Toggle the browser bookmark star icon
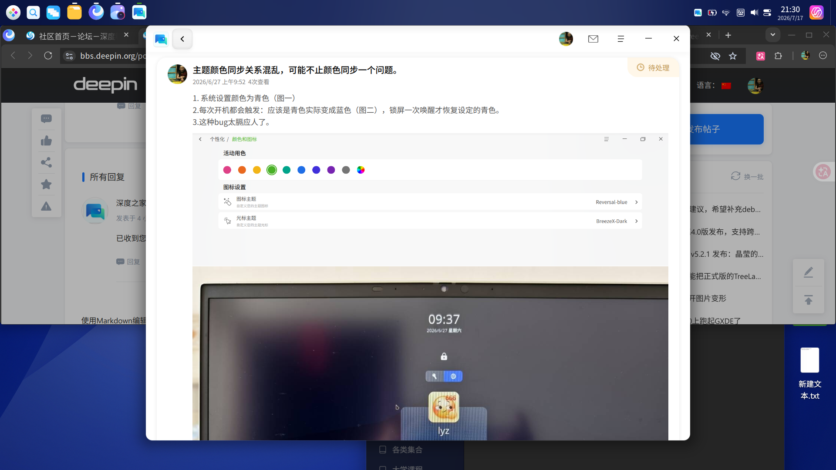836x470 pixels. [733, 56]
